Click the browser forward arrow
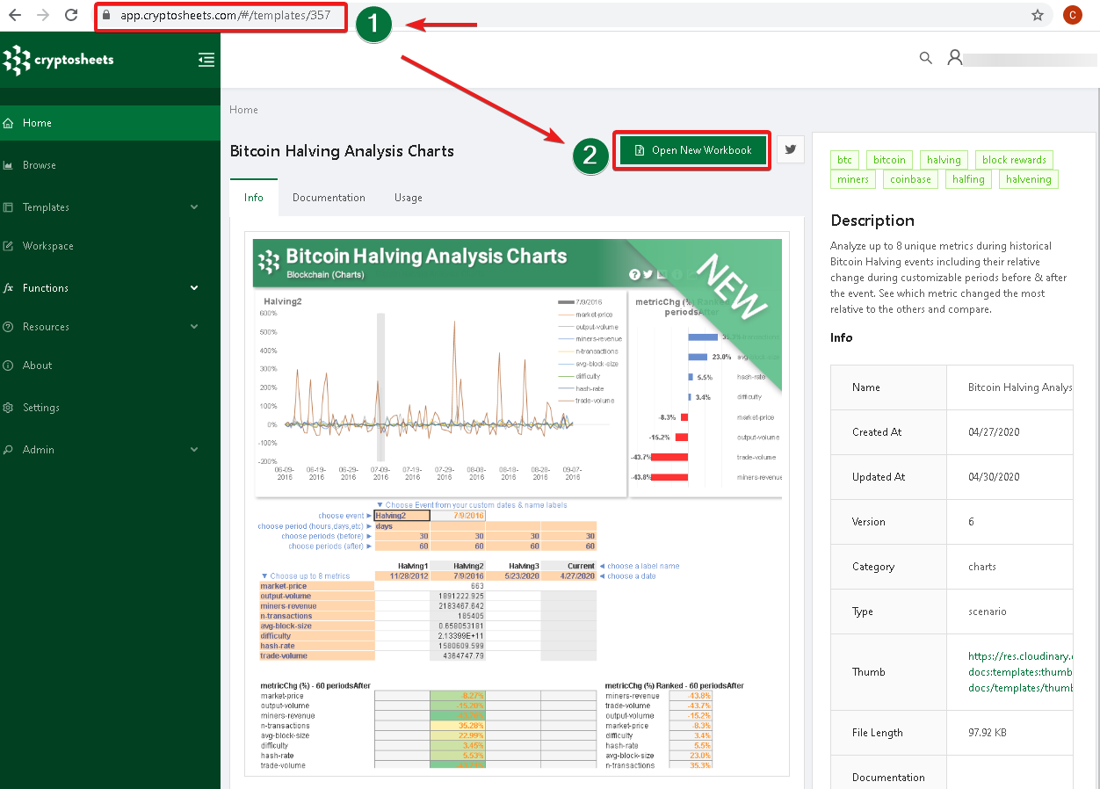Viewport: 1100px width, 789px height. pos(43,15)
